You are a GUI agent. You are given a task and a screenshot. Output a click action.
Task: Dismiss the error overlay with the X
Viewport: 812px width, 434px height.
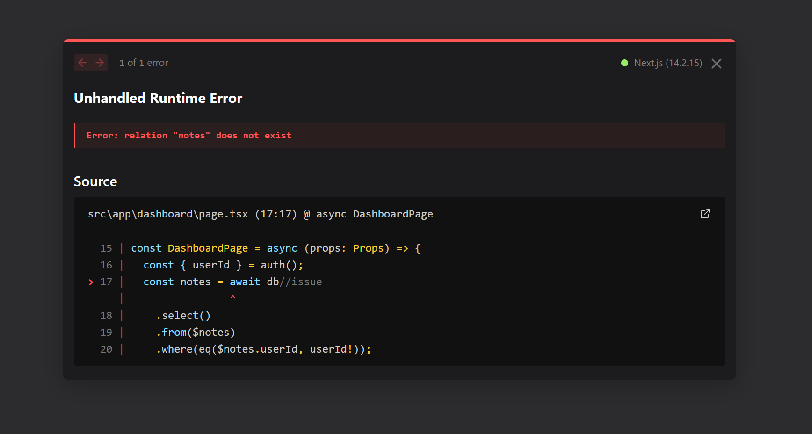pyautogui.click(x=716, y=64)
